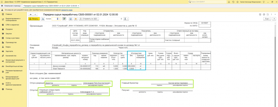Viewport: 278px width, 107px height.
Task: Open help with the question mark button
Action: point(274,18)
